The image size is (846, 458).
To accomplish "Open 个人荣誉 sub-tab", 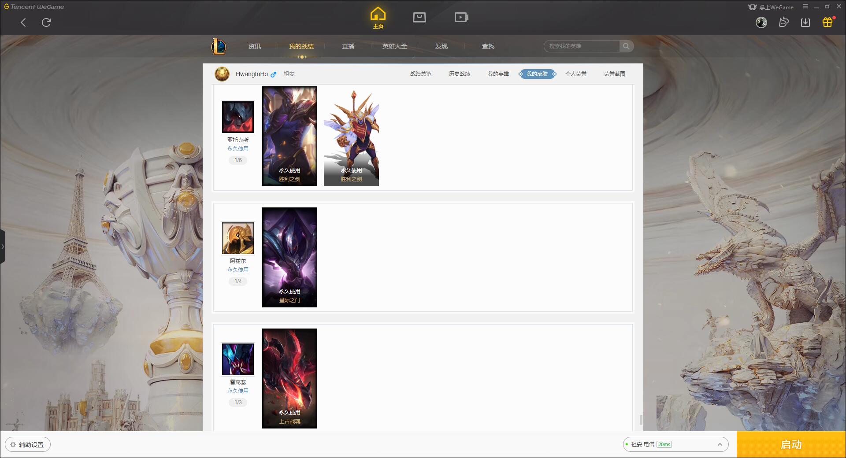I will pyautogui.click(x=576, y=74).
